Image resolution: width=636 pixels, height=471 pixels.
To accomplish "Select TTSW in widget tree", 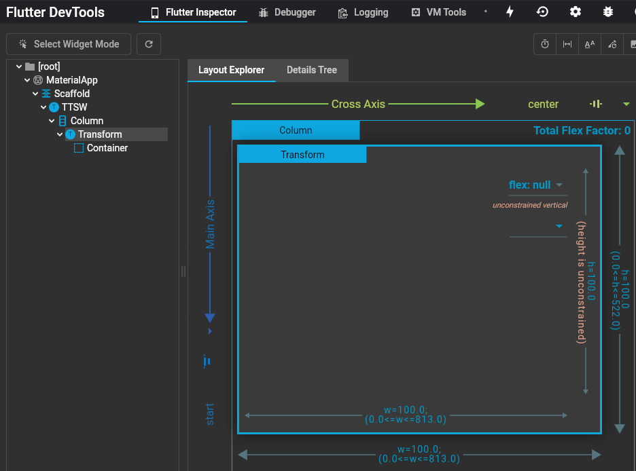I will (74, 107).
